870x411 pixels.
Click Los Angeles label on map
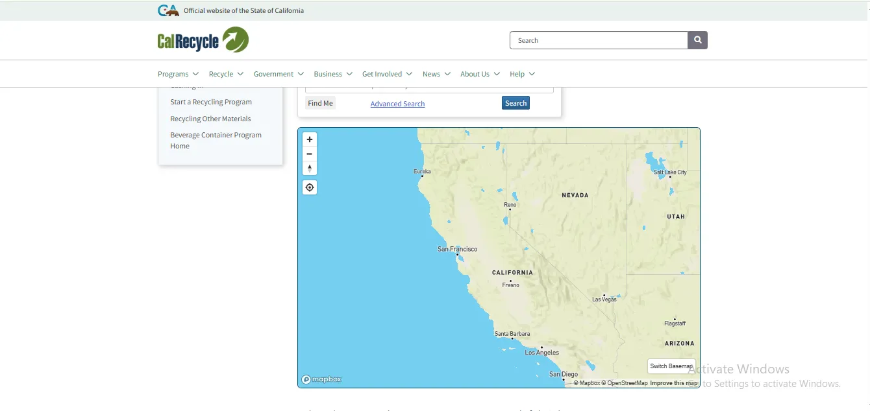542,353
